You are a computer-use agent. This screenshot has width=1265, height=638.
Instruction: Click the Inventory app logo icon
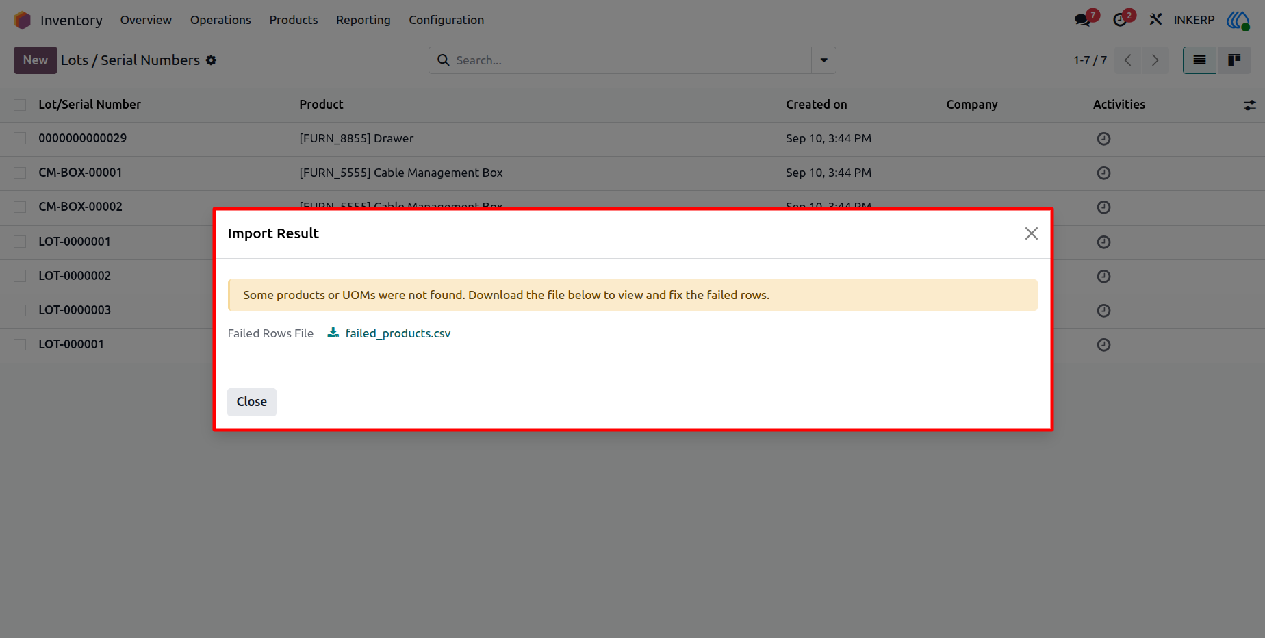[23, 21]
